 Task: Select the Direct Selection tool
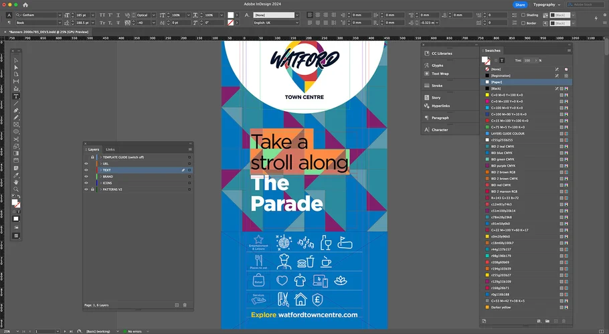coord(16,67)
